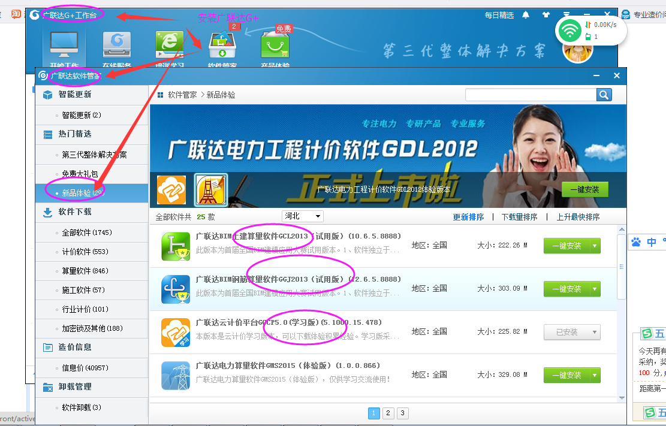Select 加密锁及其他(188) in sidebar

point(92,328)
